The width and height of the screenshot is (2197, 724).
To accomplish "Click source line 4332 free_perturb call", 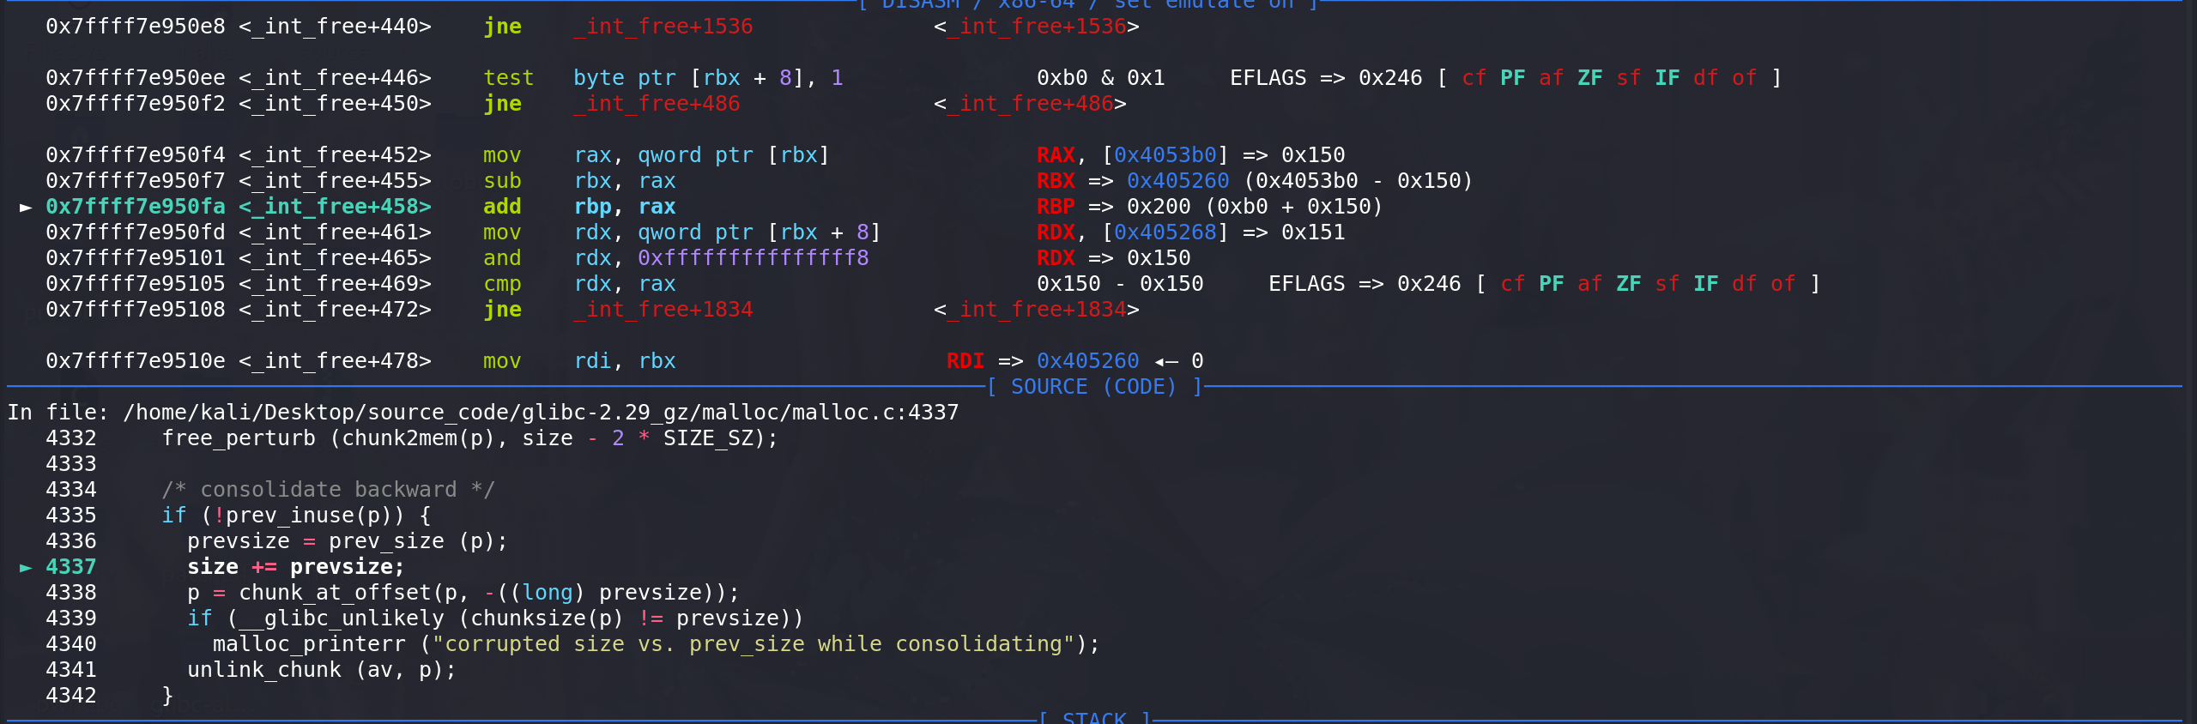I will (470, 438).
